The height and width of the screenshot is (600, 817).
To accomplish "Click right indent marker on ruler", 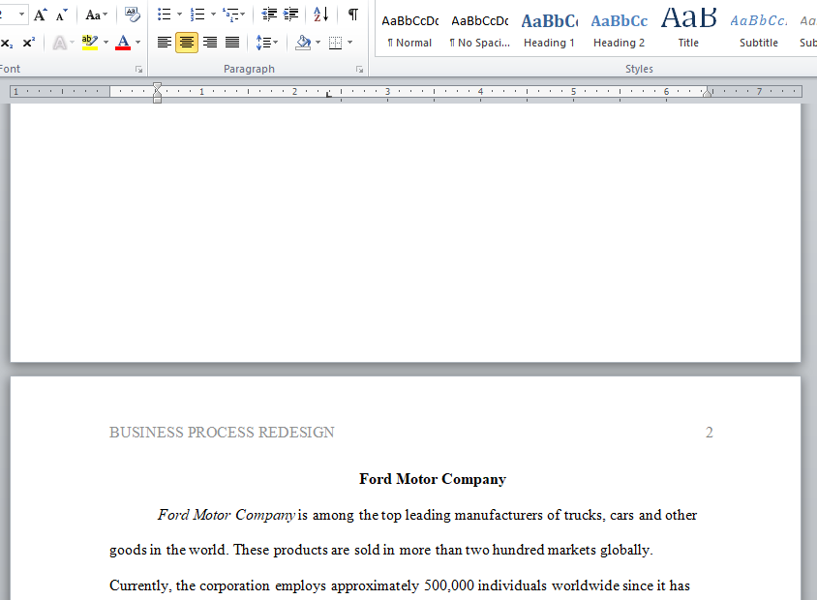I will [x=707, y=93].
